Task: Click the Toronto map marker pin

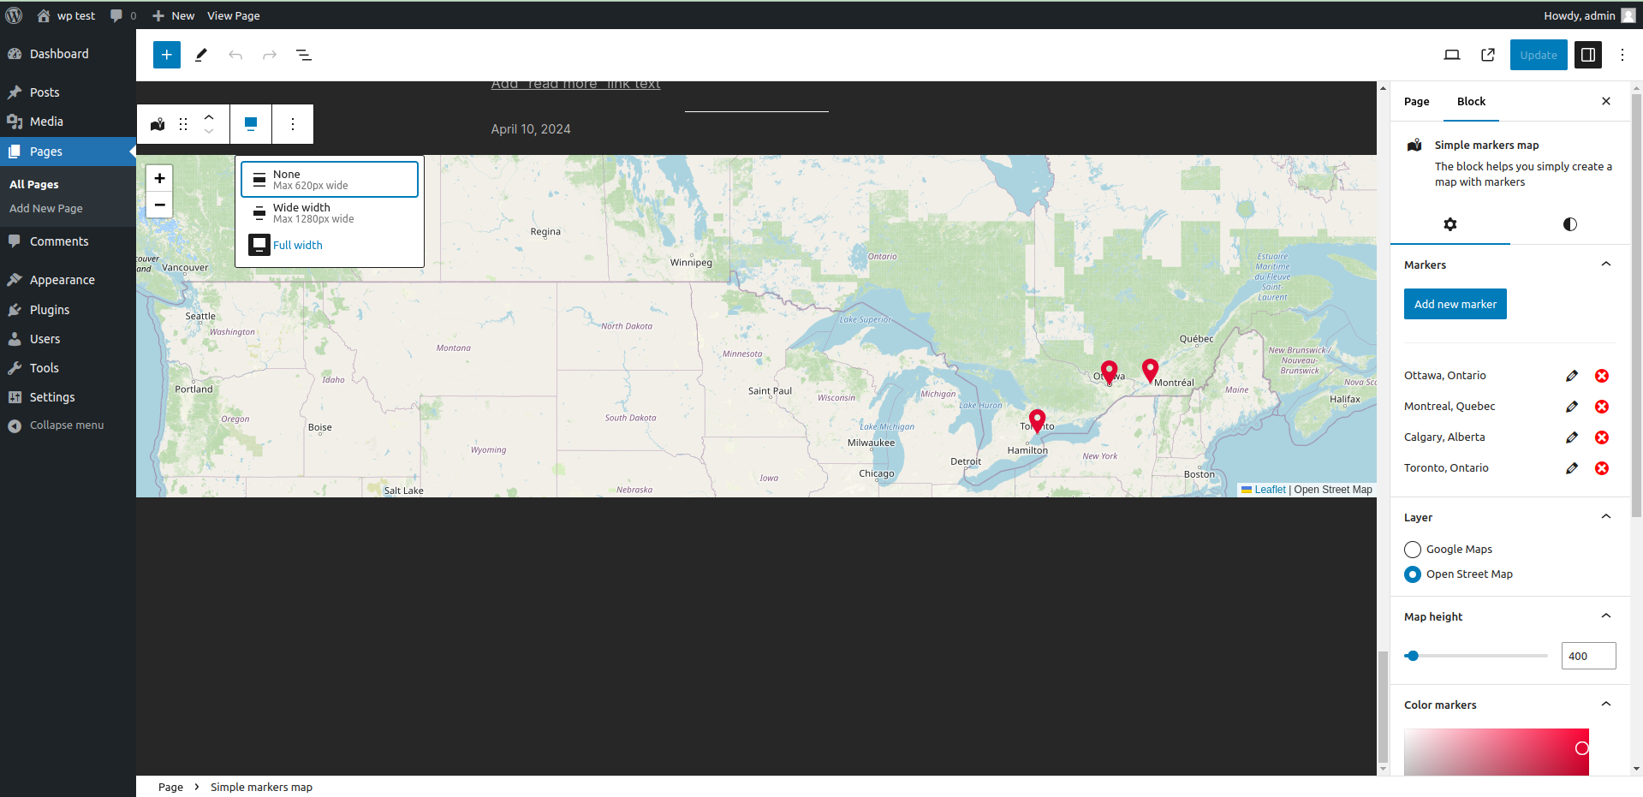Action: [1038, 419]
